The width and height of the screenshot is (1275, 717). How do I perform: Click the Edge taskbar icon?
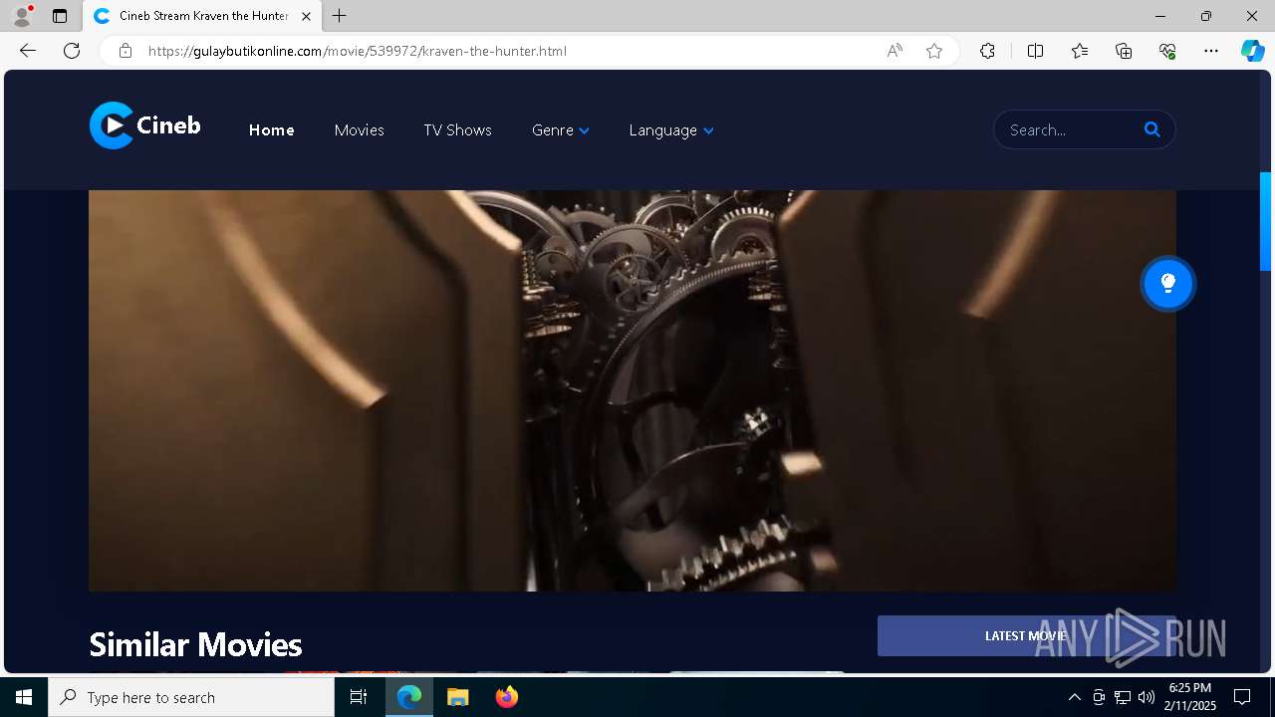point(409,697)
